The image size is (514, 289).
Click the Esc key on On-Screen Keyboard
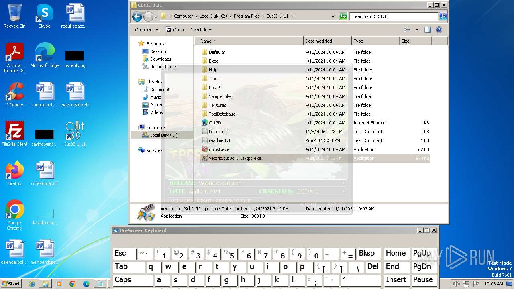(x=124, y=254)
